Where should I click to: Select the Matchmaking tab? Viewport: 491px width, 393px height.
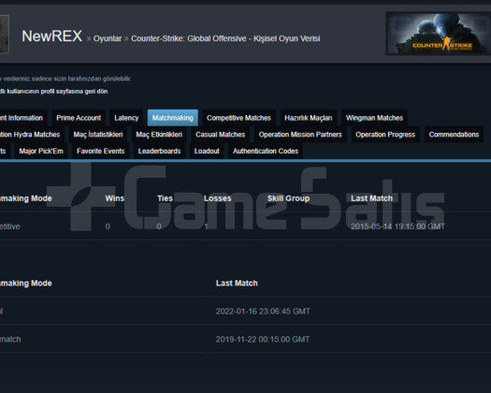point(172,118)
